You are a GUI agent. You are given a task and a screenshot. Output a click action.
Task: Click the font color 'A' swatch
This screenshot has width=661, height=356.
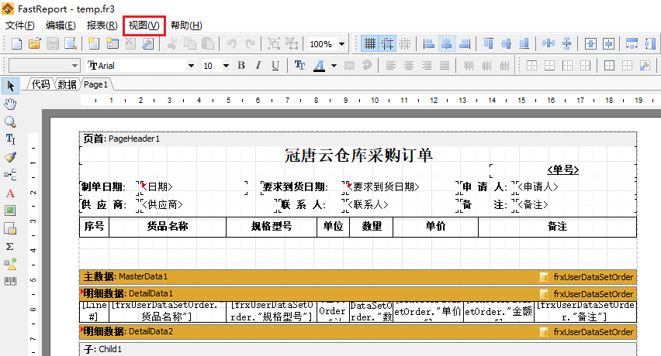(319, 66)
